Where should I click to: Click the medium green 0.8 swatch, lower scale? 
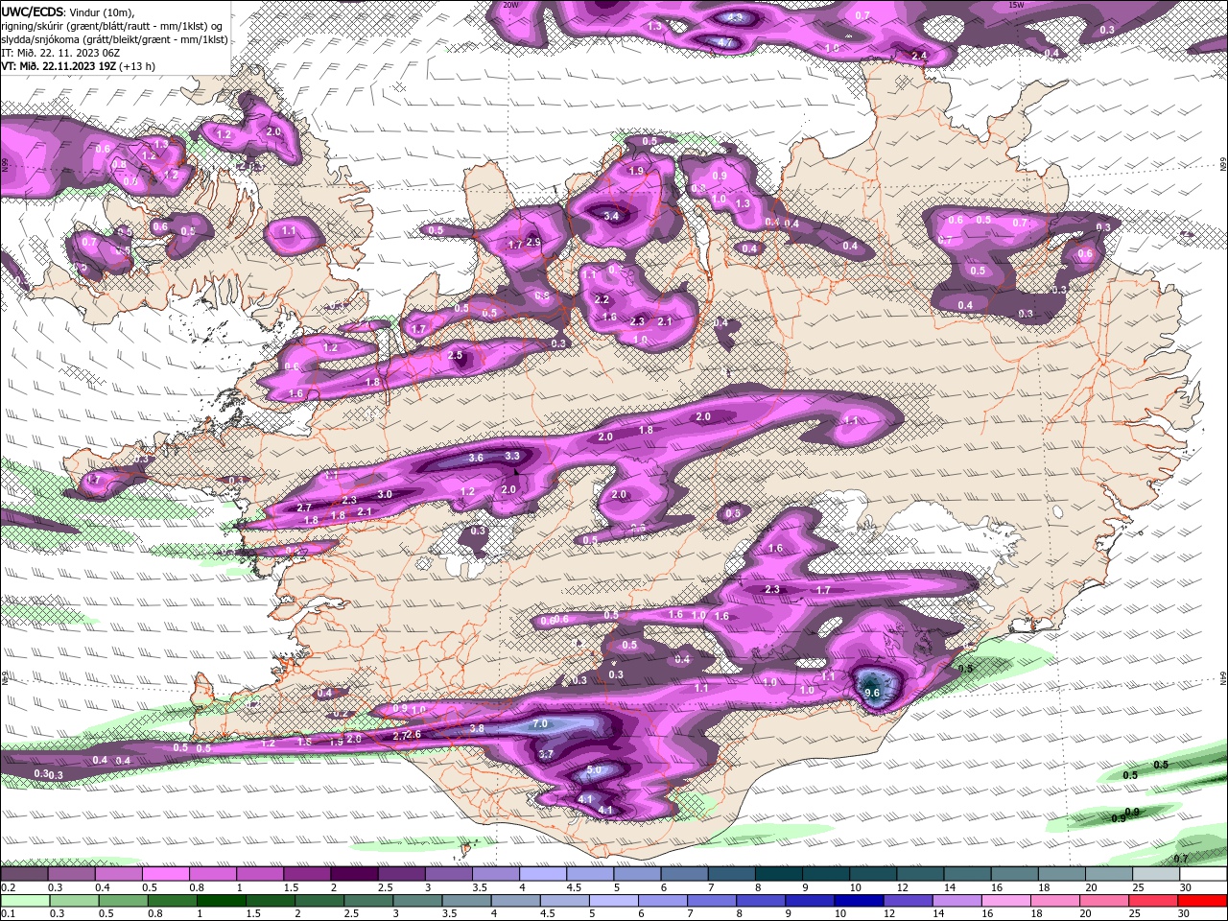pos(171,900)
